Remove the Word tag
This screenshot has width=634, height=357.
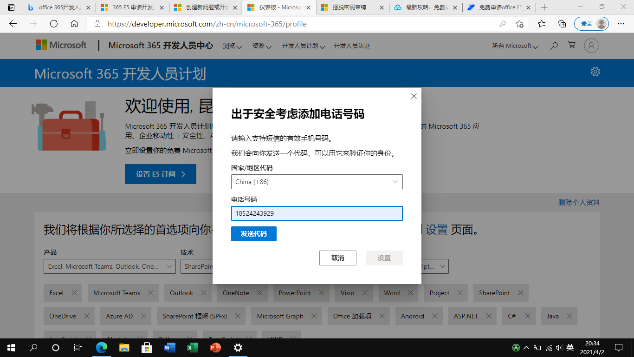410,293
